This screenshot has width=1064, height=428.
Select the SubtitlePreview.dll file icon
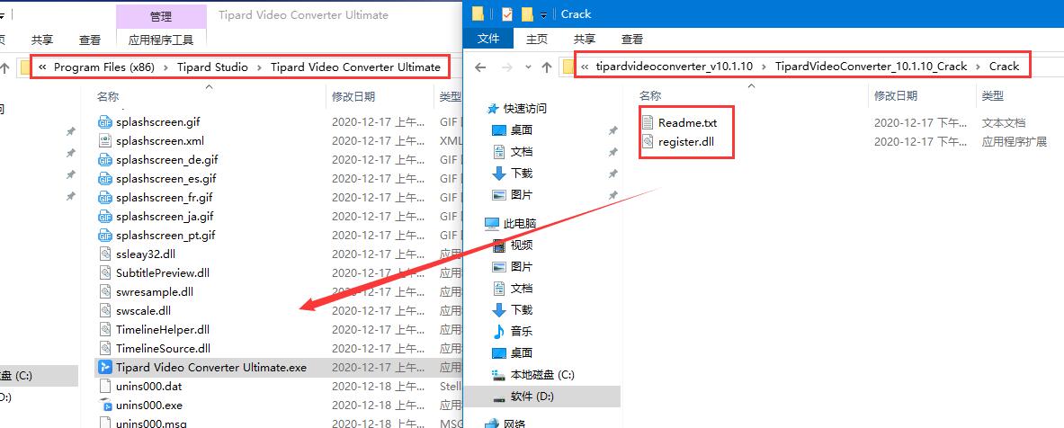pos(104,272)
